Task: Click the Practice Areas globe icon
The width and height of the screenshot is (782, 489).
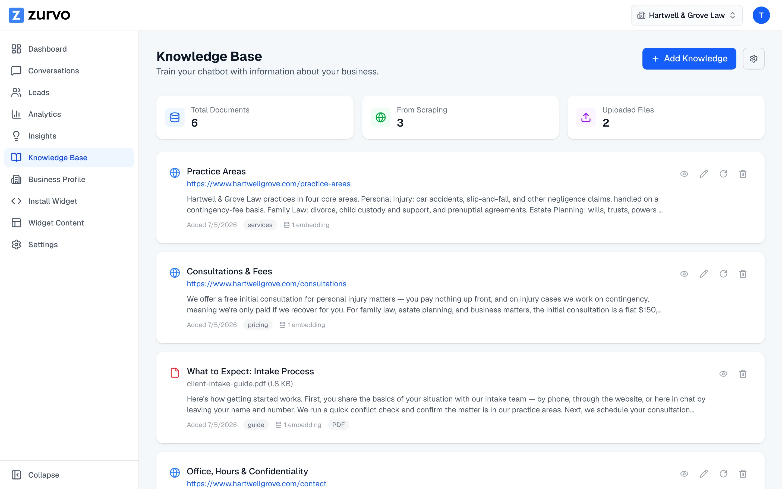Action: pos(175,173)
